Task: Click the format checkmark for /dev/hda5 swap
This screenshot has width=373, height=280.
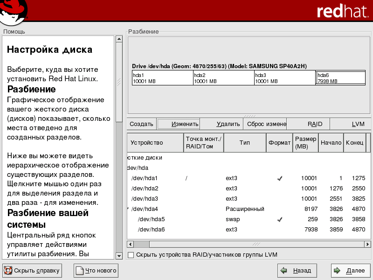Action: tap(280, 219)
